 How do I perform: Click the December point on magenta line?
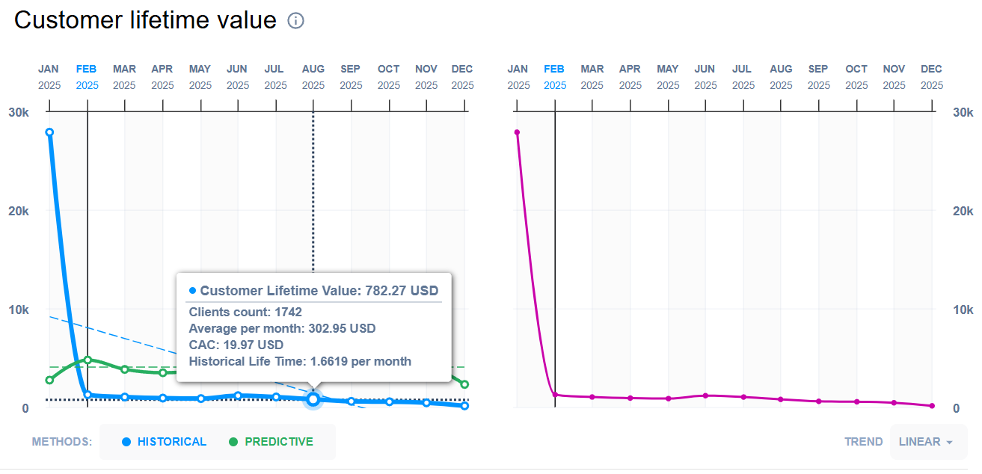[x=932, y=406]
